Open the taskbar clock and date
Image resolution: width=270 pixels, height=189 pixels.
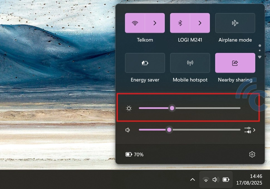coord(249,180)
